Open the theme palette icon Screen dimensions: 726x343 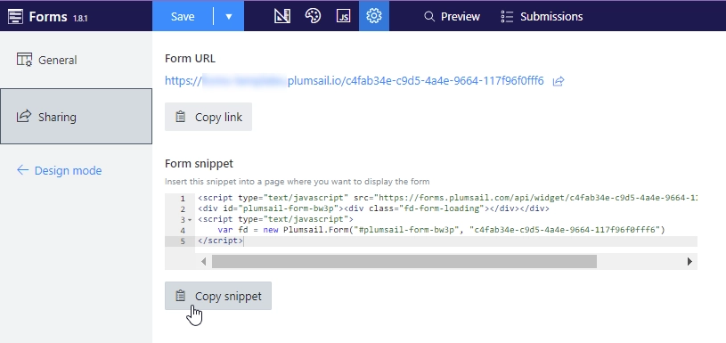point(313,16)
